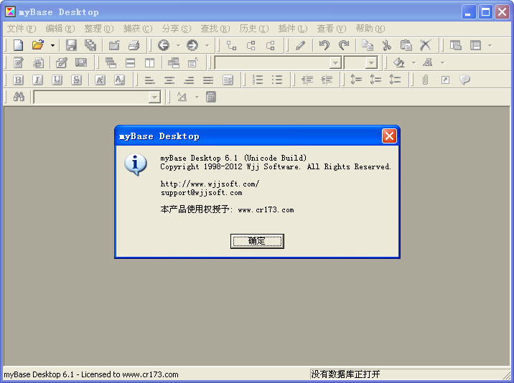Viewport: 514px width, 383px height.
Task: Go back with left arrow icon
Action: (x=164, y=45)
